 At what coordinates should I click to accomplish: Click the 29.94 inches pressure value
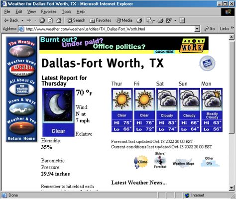pos(55,174)
